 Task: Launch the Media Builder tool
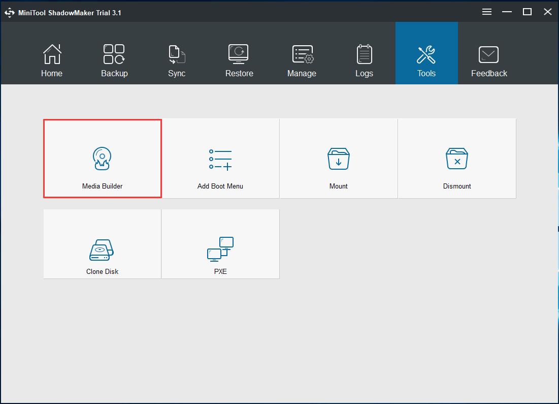103,159
